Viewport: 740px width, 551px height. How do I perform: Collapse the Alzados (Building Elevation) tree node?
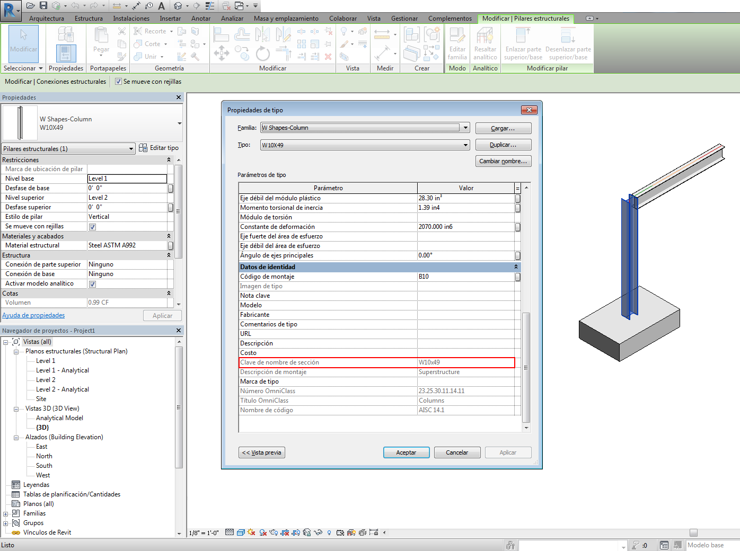[x=16, y=438]
